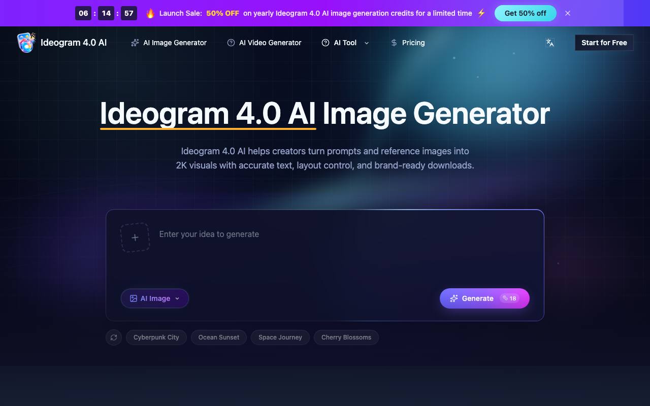Viewport: 650px width, 406px height.
Task: Click the question icon beside AI Tool
Action: point(326,43)
